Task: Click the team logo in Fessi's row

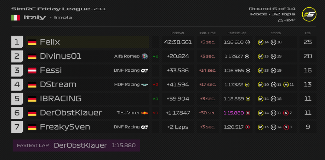Action: point(144,70)
